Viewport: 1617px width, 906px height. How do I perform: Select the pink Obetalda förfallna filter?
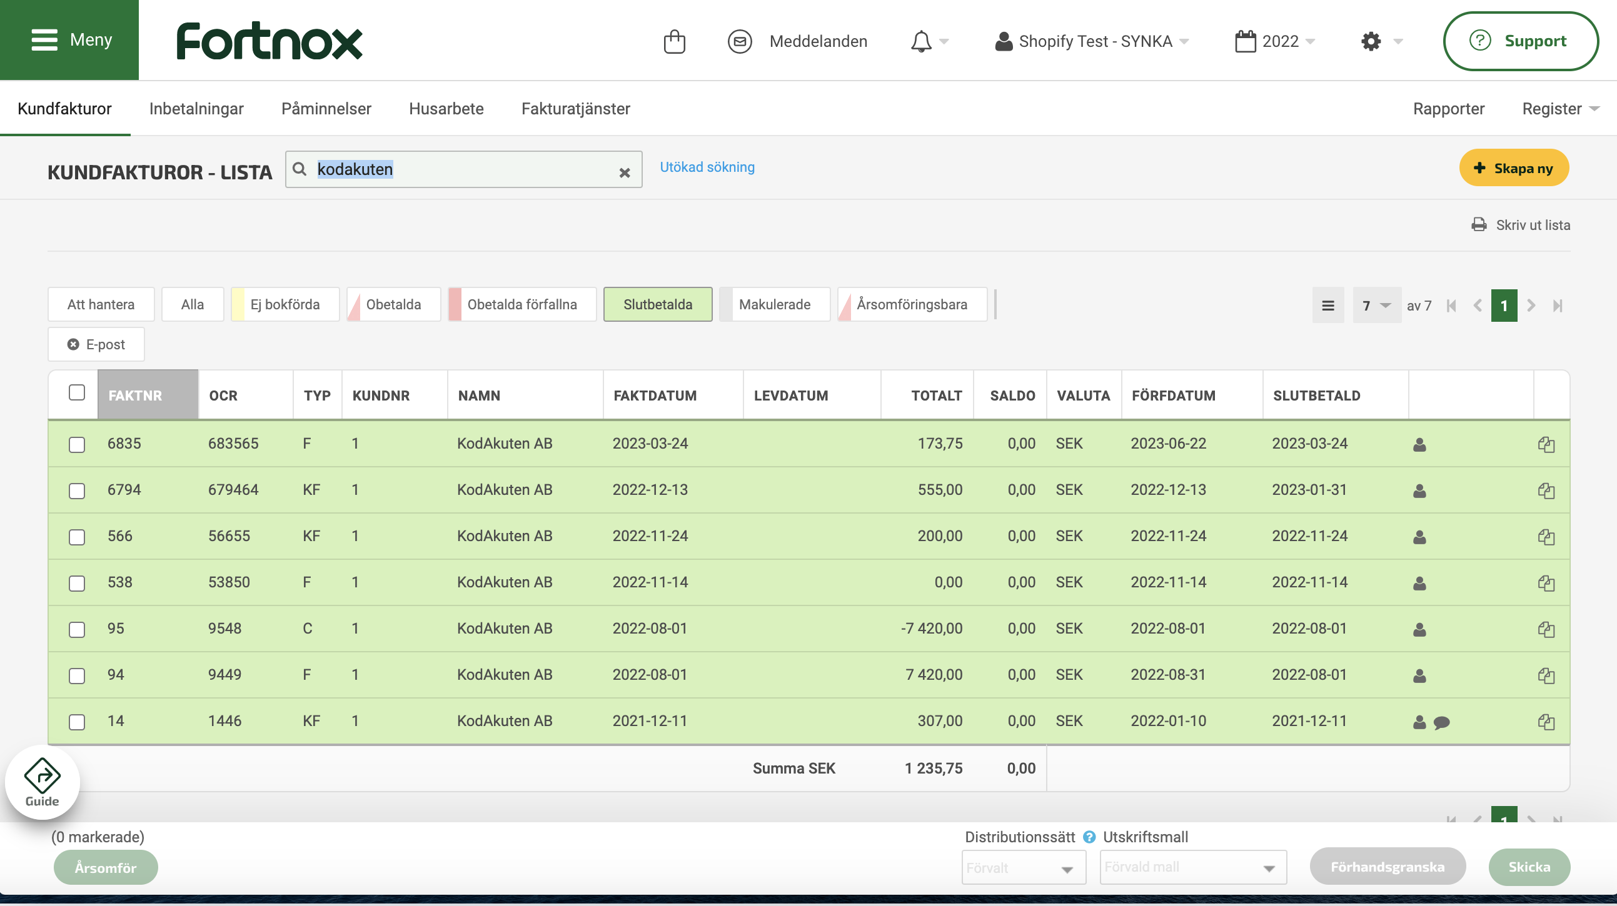521,304
